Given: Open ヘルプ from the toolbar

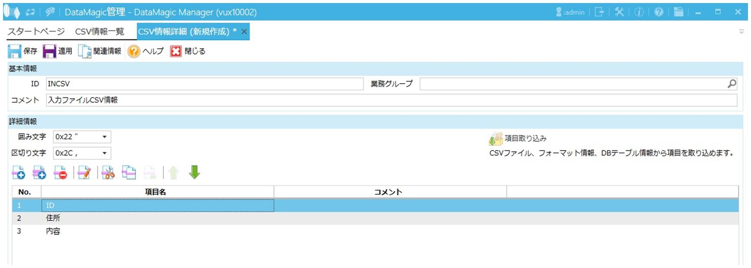Looking at the screenshot, I should point(146,51).
